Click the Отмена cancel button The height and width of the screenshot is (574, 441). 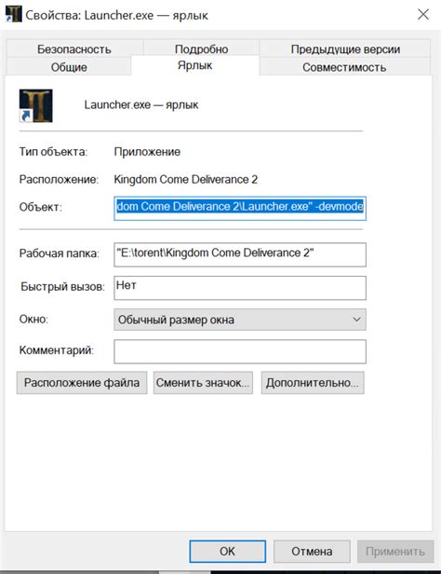pos(312,552)
